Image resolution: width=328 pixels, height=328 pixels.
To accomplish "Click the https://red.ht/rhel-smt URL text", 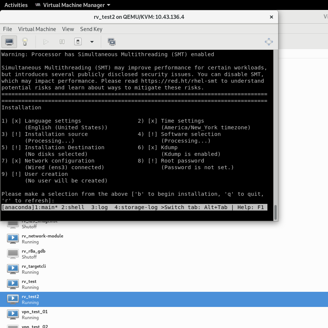I will pos(179,81).
